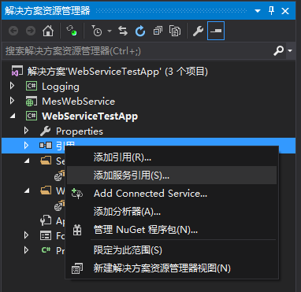Click the Home icon in toolbar

(48, 31)
